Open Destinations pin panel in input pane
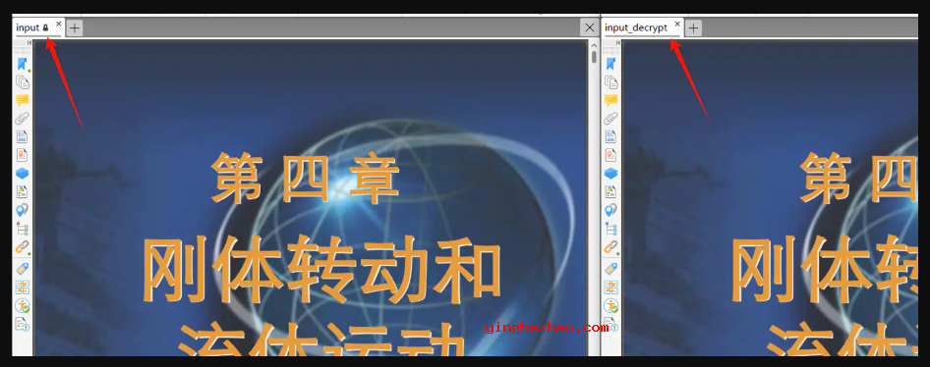The image size is (930, 367). coord(22,210)
